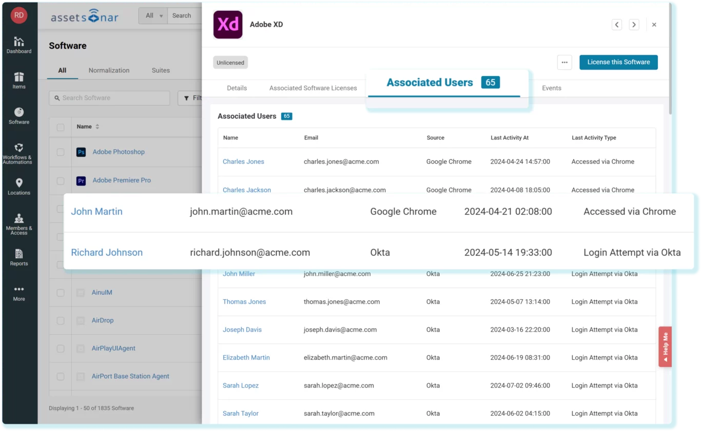Viewport: 701px width, 431px height.
Task: Switch to the Associated Software Licenses tab
Action: 313,88
